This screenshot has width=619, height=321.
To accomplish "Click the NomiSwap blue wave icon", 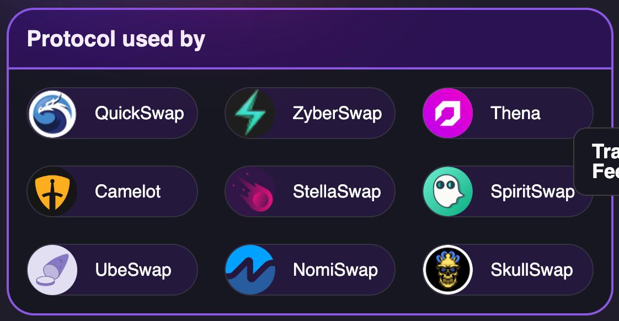I will [250, 270].
